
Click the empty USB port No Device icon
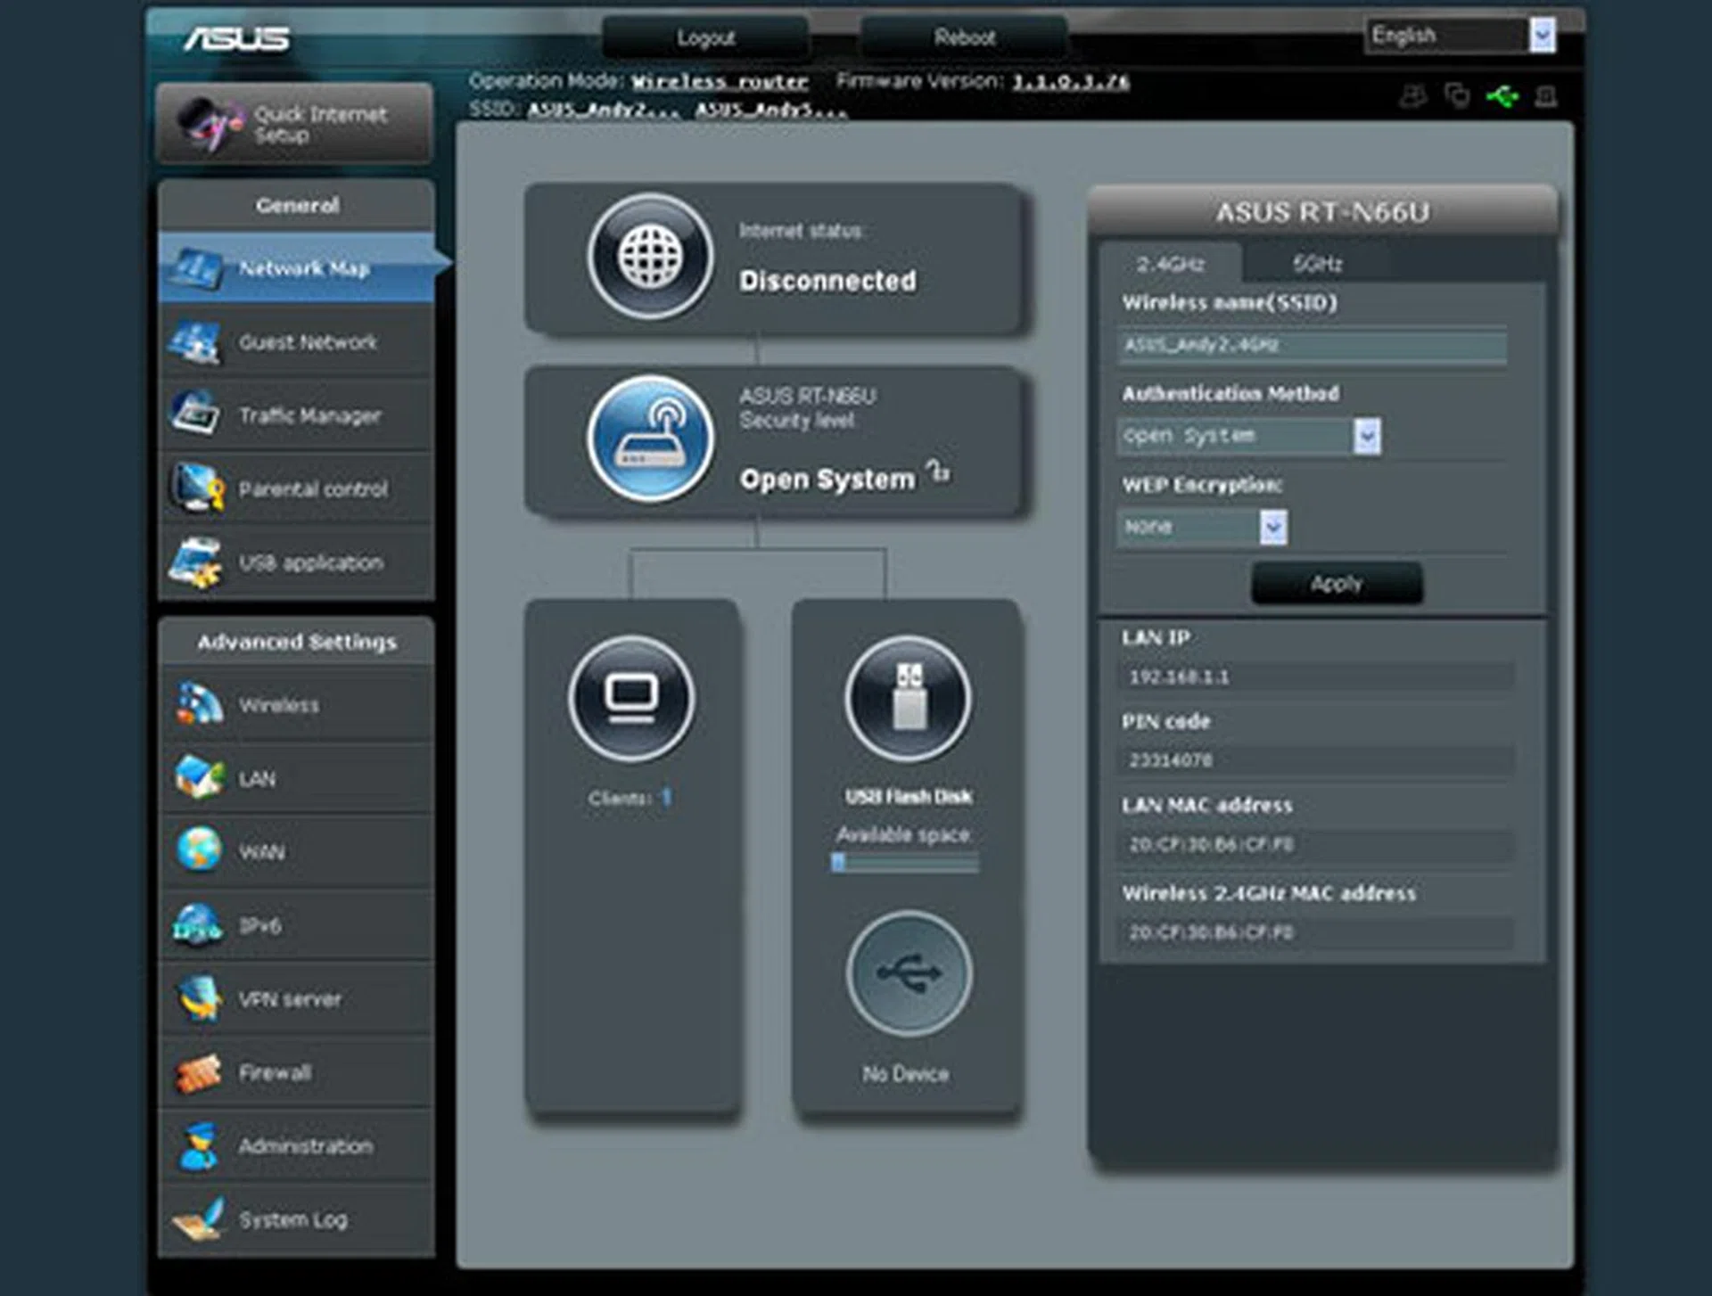click(x=908, y=973)
